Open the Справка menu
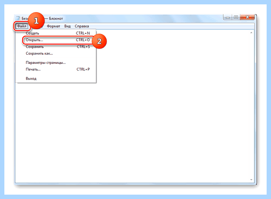 [82, 26]
